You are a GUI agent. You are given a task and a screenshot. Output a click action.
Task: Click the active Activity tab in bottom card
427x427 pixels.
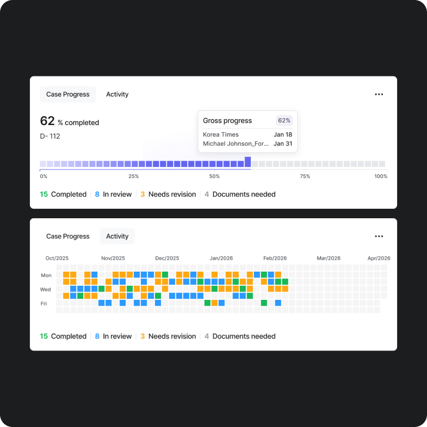point(117,236)
